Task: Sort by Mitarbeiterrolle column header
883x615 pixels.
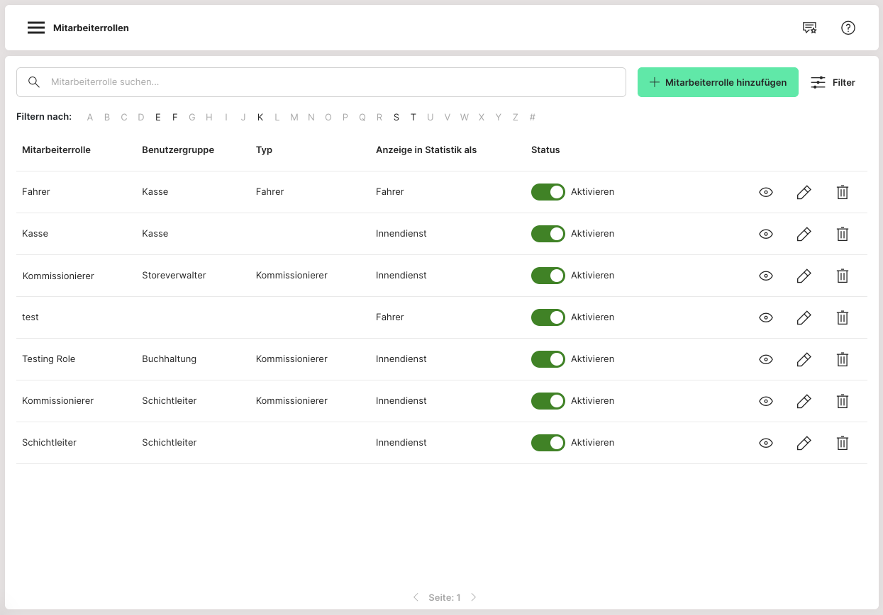Action: pos(56,150)
